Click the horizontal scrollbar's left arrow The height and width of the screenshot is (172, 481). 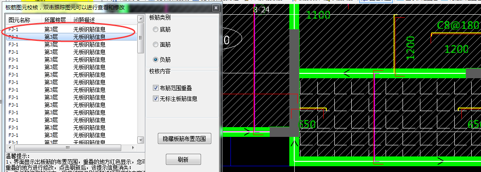tap(9, 148)
